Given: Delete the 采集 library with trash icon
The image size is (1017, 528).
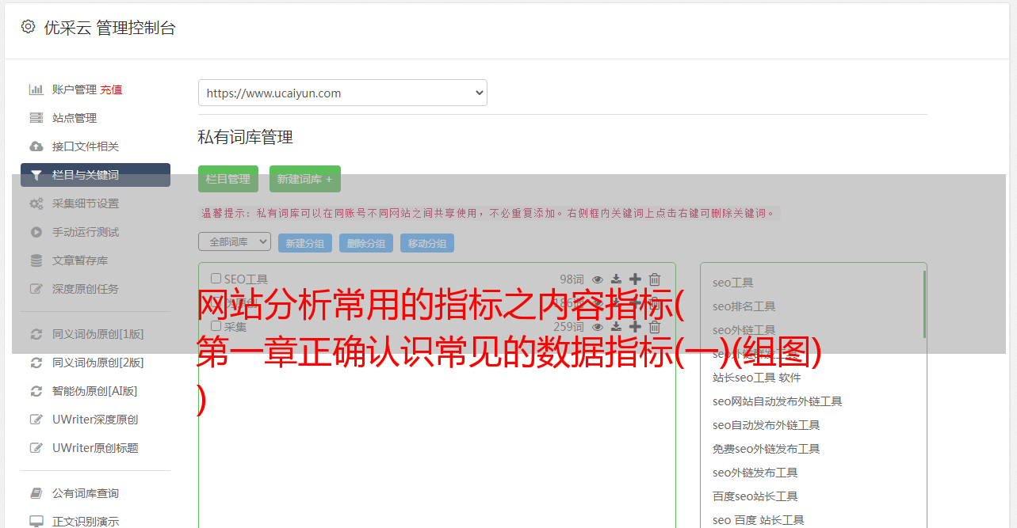Looking at the screenshot, I should pos(655,326).
